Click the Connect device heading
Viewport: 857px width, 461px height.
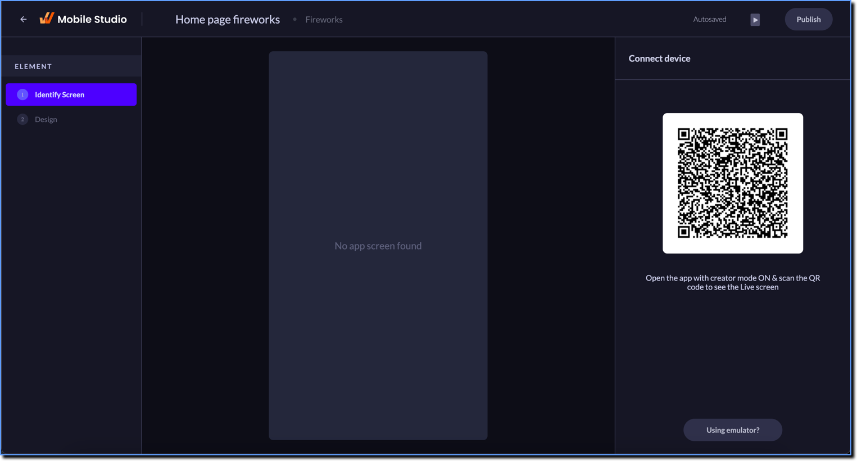pos(659,58)
